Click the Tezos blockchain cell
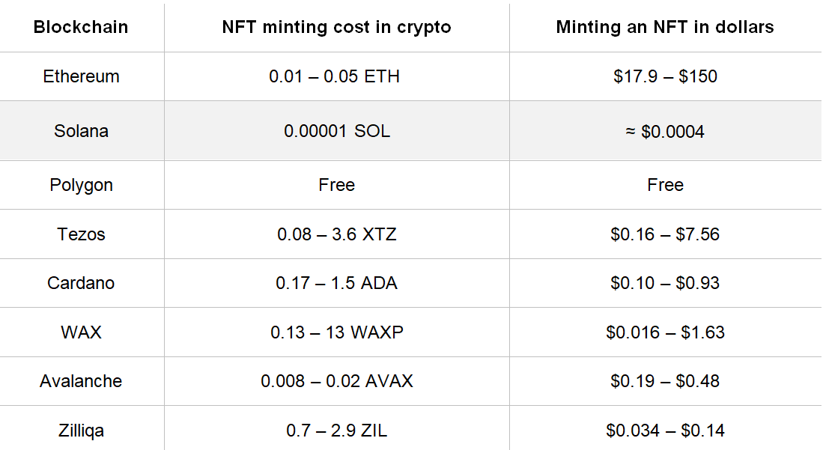This screenshot has width=823, height=450. click(81, 234)
